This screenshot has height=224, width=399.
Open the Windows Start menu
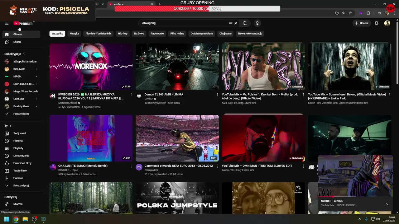(7, 219)
